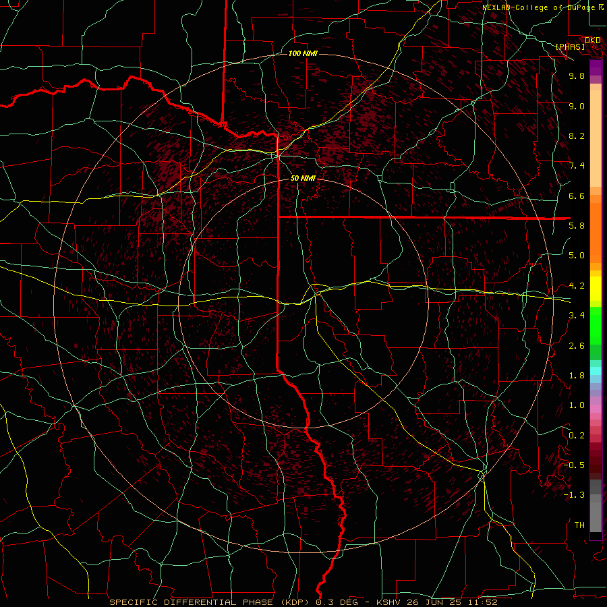Click the 2.6 value on the color scale
This screenshot has height=607, width=607.
click(x=577, y=346)
